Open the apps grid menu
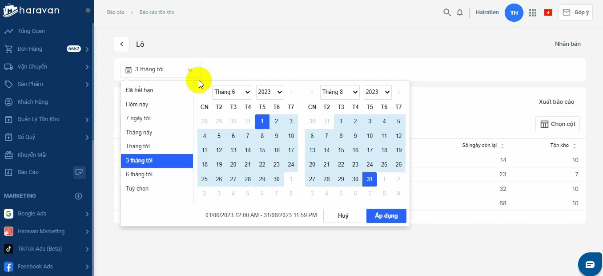Viewport: 603px width, 276px height. [x=533, y=12]
